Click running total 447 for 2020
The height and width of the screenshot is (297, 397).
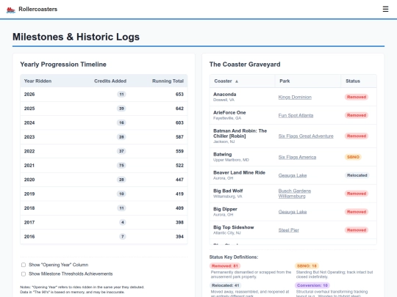tap(179, 180)
